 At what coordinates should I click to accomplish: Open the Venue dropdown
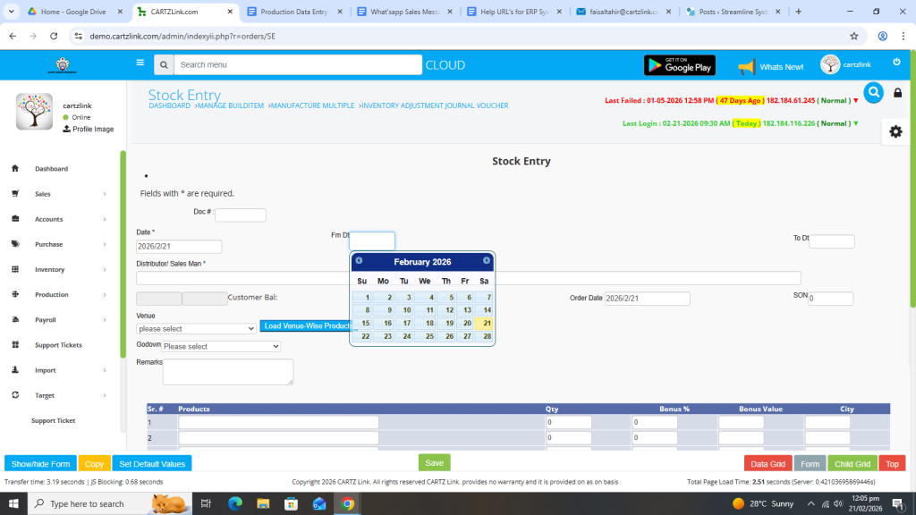196,329
